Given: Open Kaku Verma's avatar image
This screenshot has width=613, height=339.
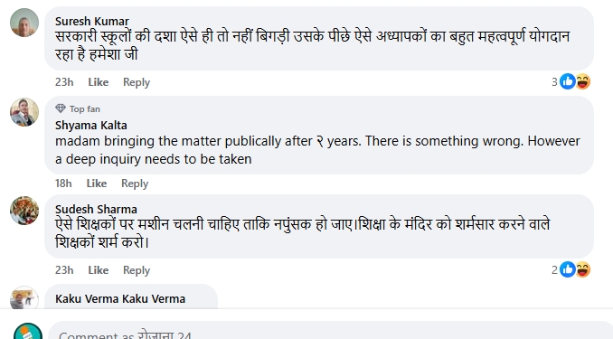Looking at the screenshot, I should click(x=24, y=298).
